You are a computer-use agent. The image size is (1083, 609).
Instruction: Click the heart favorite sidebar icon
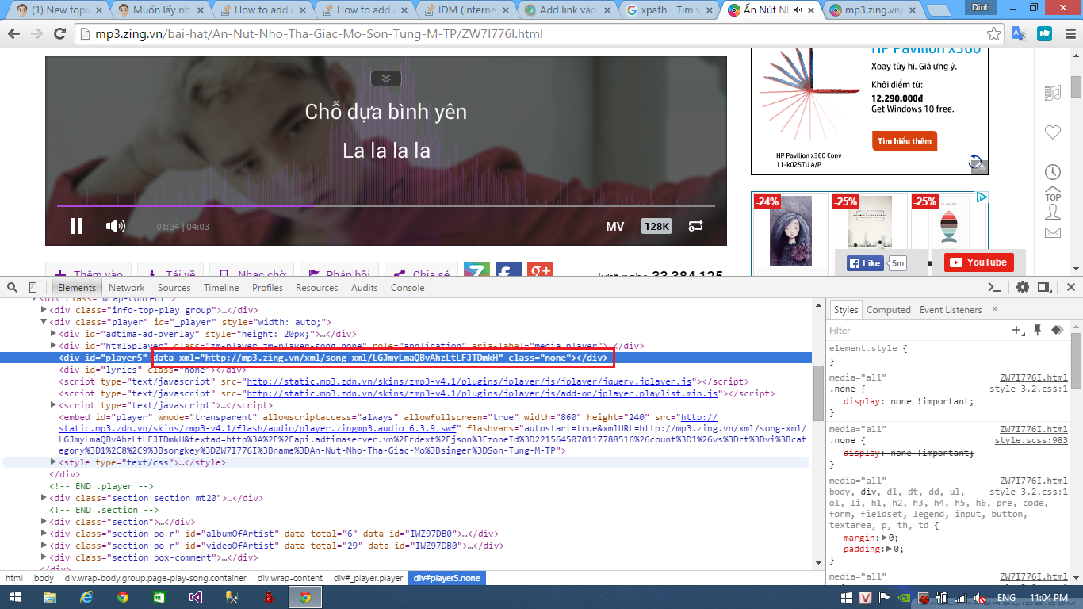tap(1052, 132)
